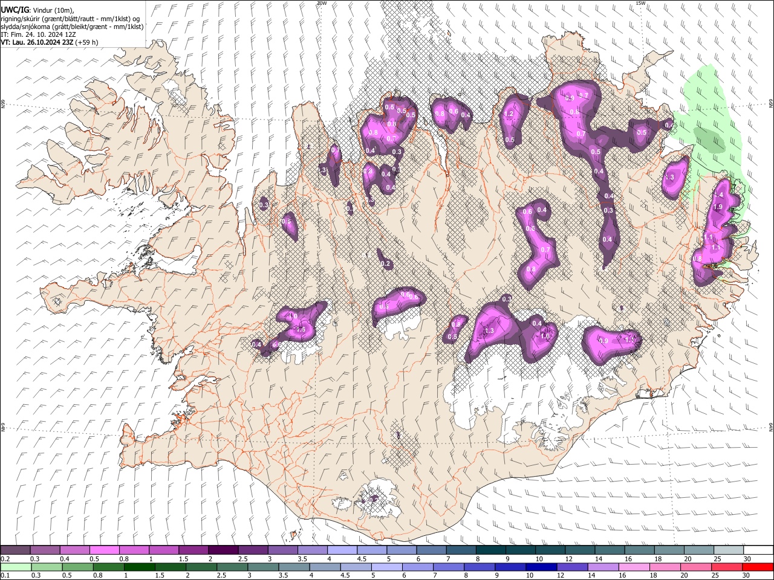774x580 pixels.
Task: Select the "rigning/skúrir" description line
Action: point(70,18)
